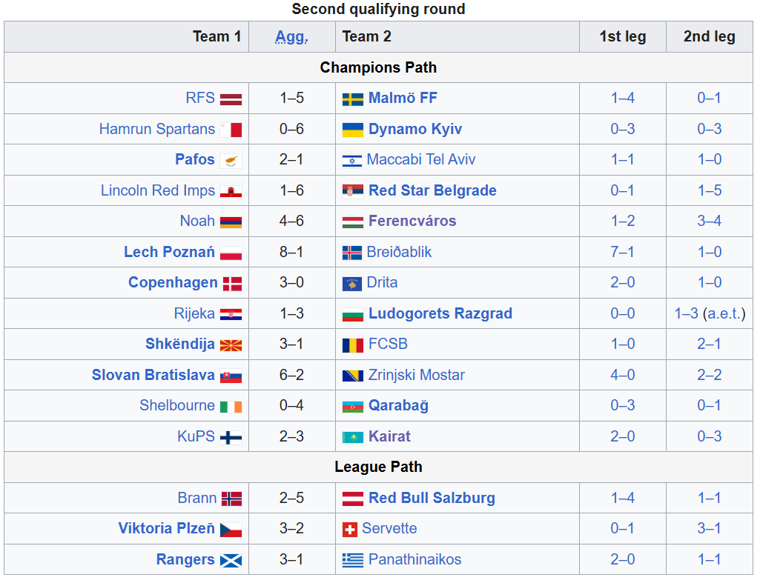Open the Hamrun Spartans team page

[157, 129]
